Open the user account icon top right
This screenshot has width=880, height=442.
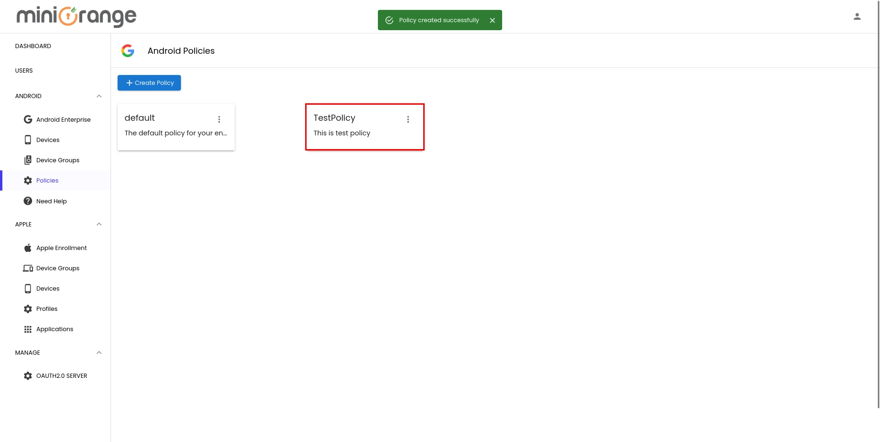857,17
